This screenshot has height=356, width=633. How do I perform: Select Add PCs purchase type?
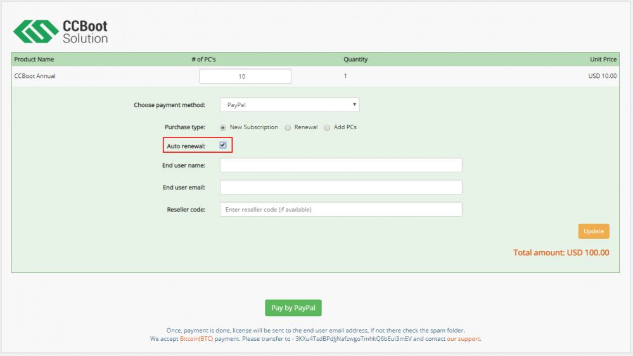tap(327, 127)
